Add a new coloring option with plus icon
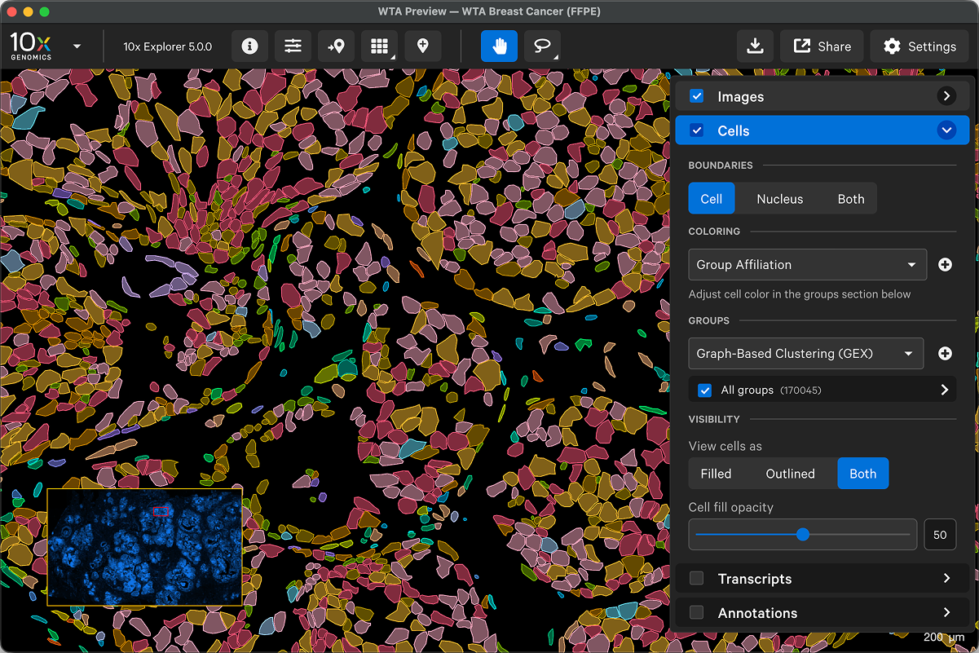 [x=945, y=265]
